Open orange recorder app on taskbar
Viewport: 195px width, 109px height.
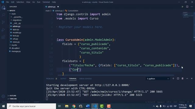click(x=109, y=106)
